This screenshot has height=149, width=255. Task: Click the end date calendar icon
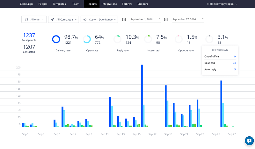coord(166,20)
